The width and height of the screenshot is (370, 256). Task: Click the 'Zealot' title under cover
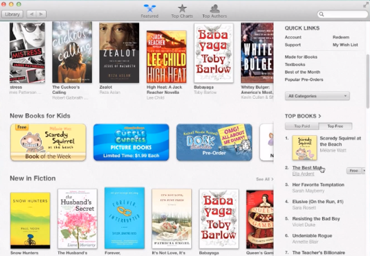point(106,87)
